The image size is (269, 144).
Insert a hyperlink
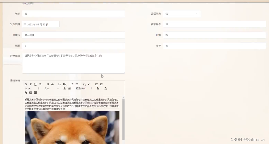(26, 92)
